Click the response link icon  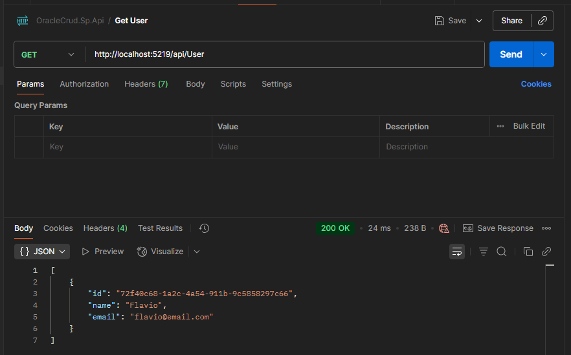click(546, 252)
